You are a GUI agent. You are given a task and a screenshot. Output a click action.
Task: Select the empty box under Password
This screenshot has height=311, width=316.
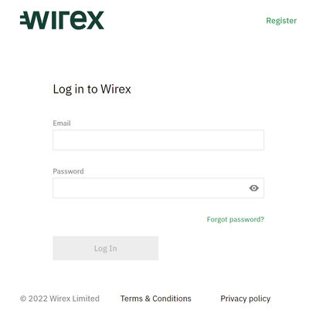tap(158, 188)
